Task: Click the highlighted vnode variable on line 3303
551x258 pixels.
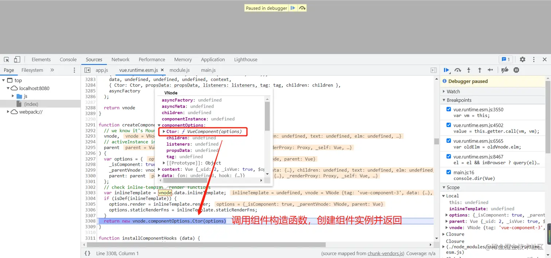Action: point(165,193)
